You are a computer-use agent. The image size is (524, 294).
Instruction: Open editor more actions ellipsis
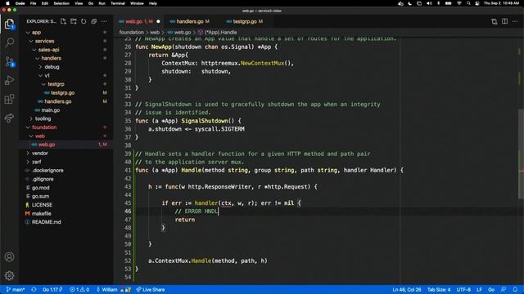point(515,21)
